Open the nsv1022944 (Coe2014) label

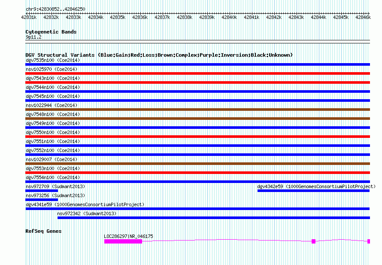[52, 105]
